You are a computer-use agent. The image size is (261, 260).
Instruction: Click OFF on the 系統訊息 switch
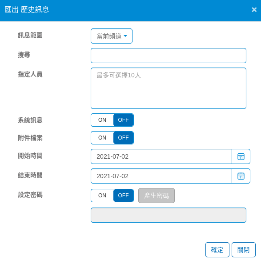pyautogui.click(x=123, y=120)
